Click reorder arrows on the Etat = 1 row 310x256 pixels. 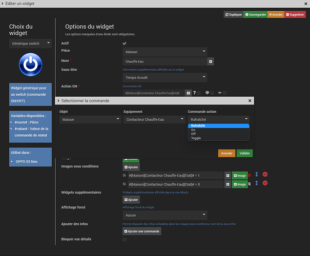click(256, 175)
